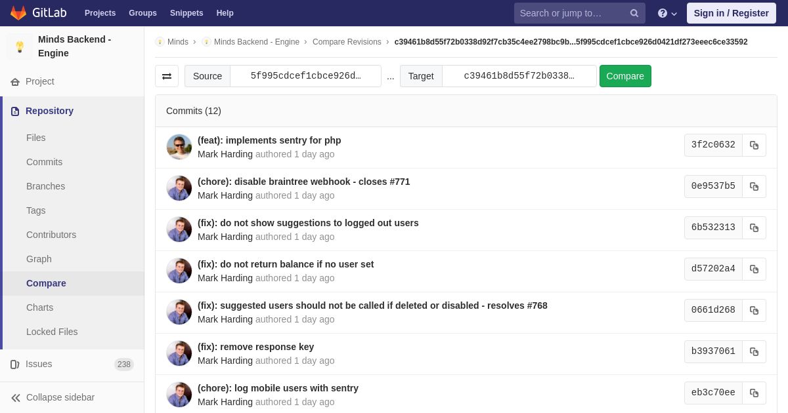Click the green Compare button
Screen dimensions: 788x413
[x=625, y=76]
